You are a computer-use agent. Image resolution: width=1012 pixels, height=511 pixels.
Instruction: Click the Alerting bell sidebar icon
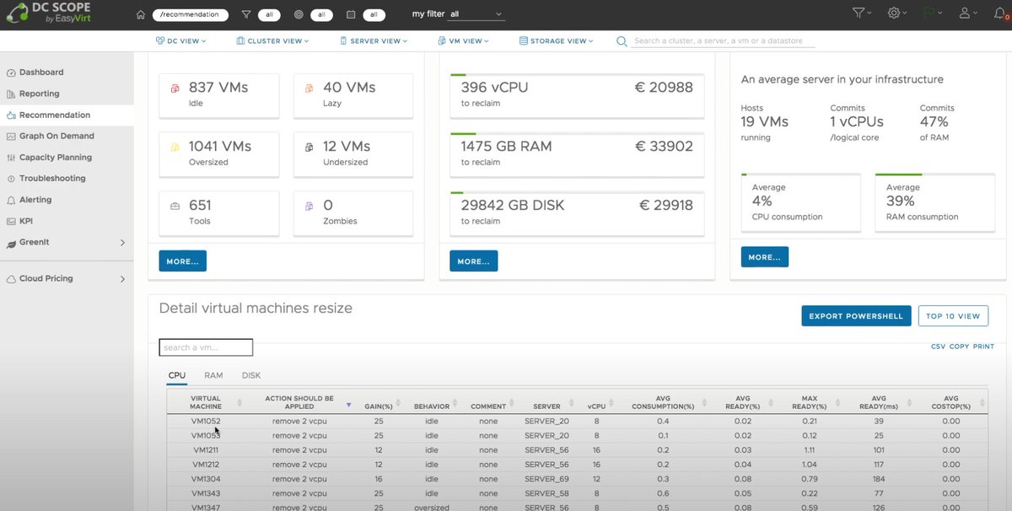[x=11, y=200]
